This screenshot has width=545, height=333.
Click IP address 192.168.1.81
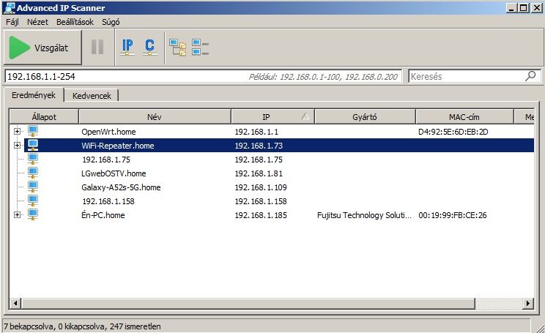click(259, 173)
